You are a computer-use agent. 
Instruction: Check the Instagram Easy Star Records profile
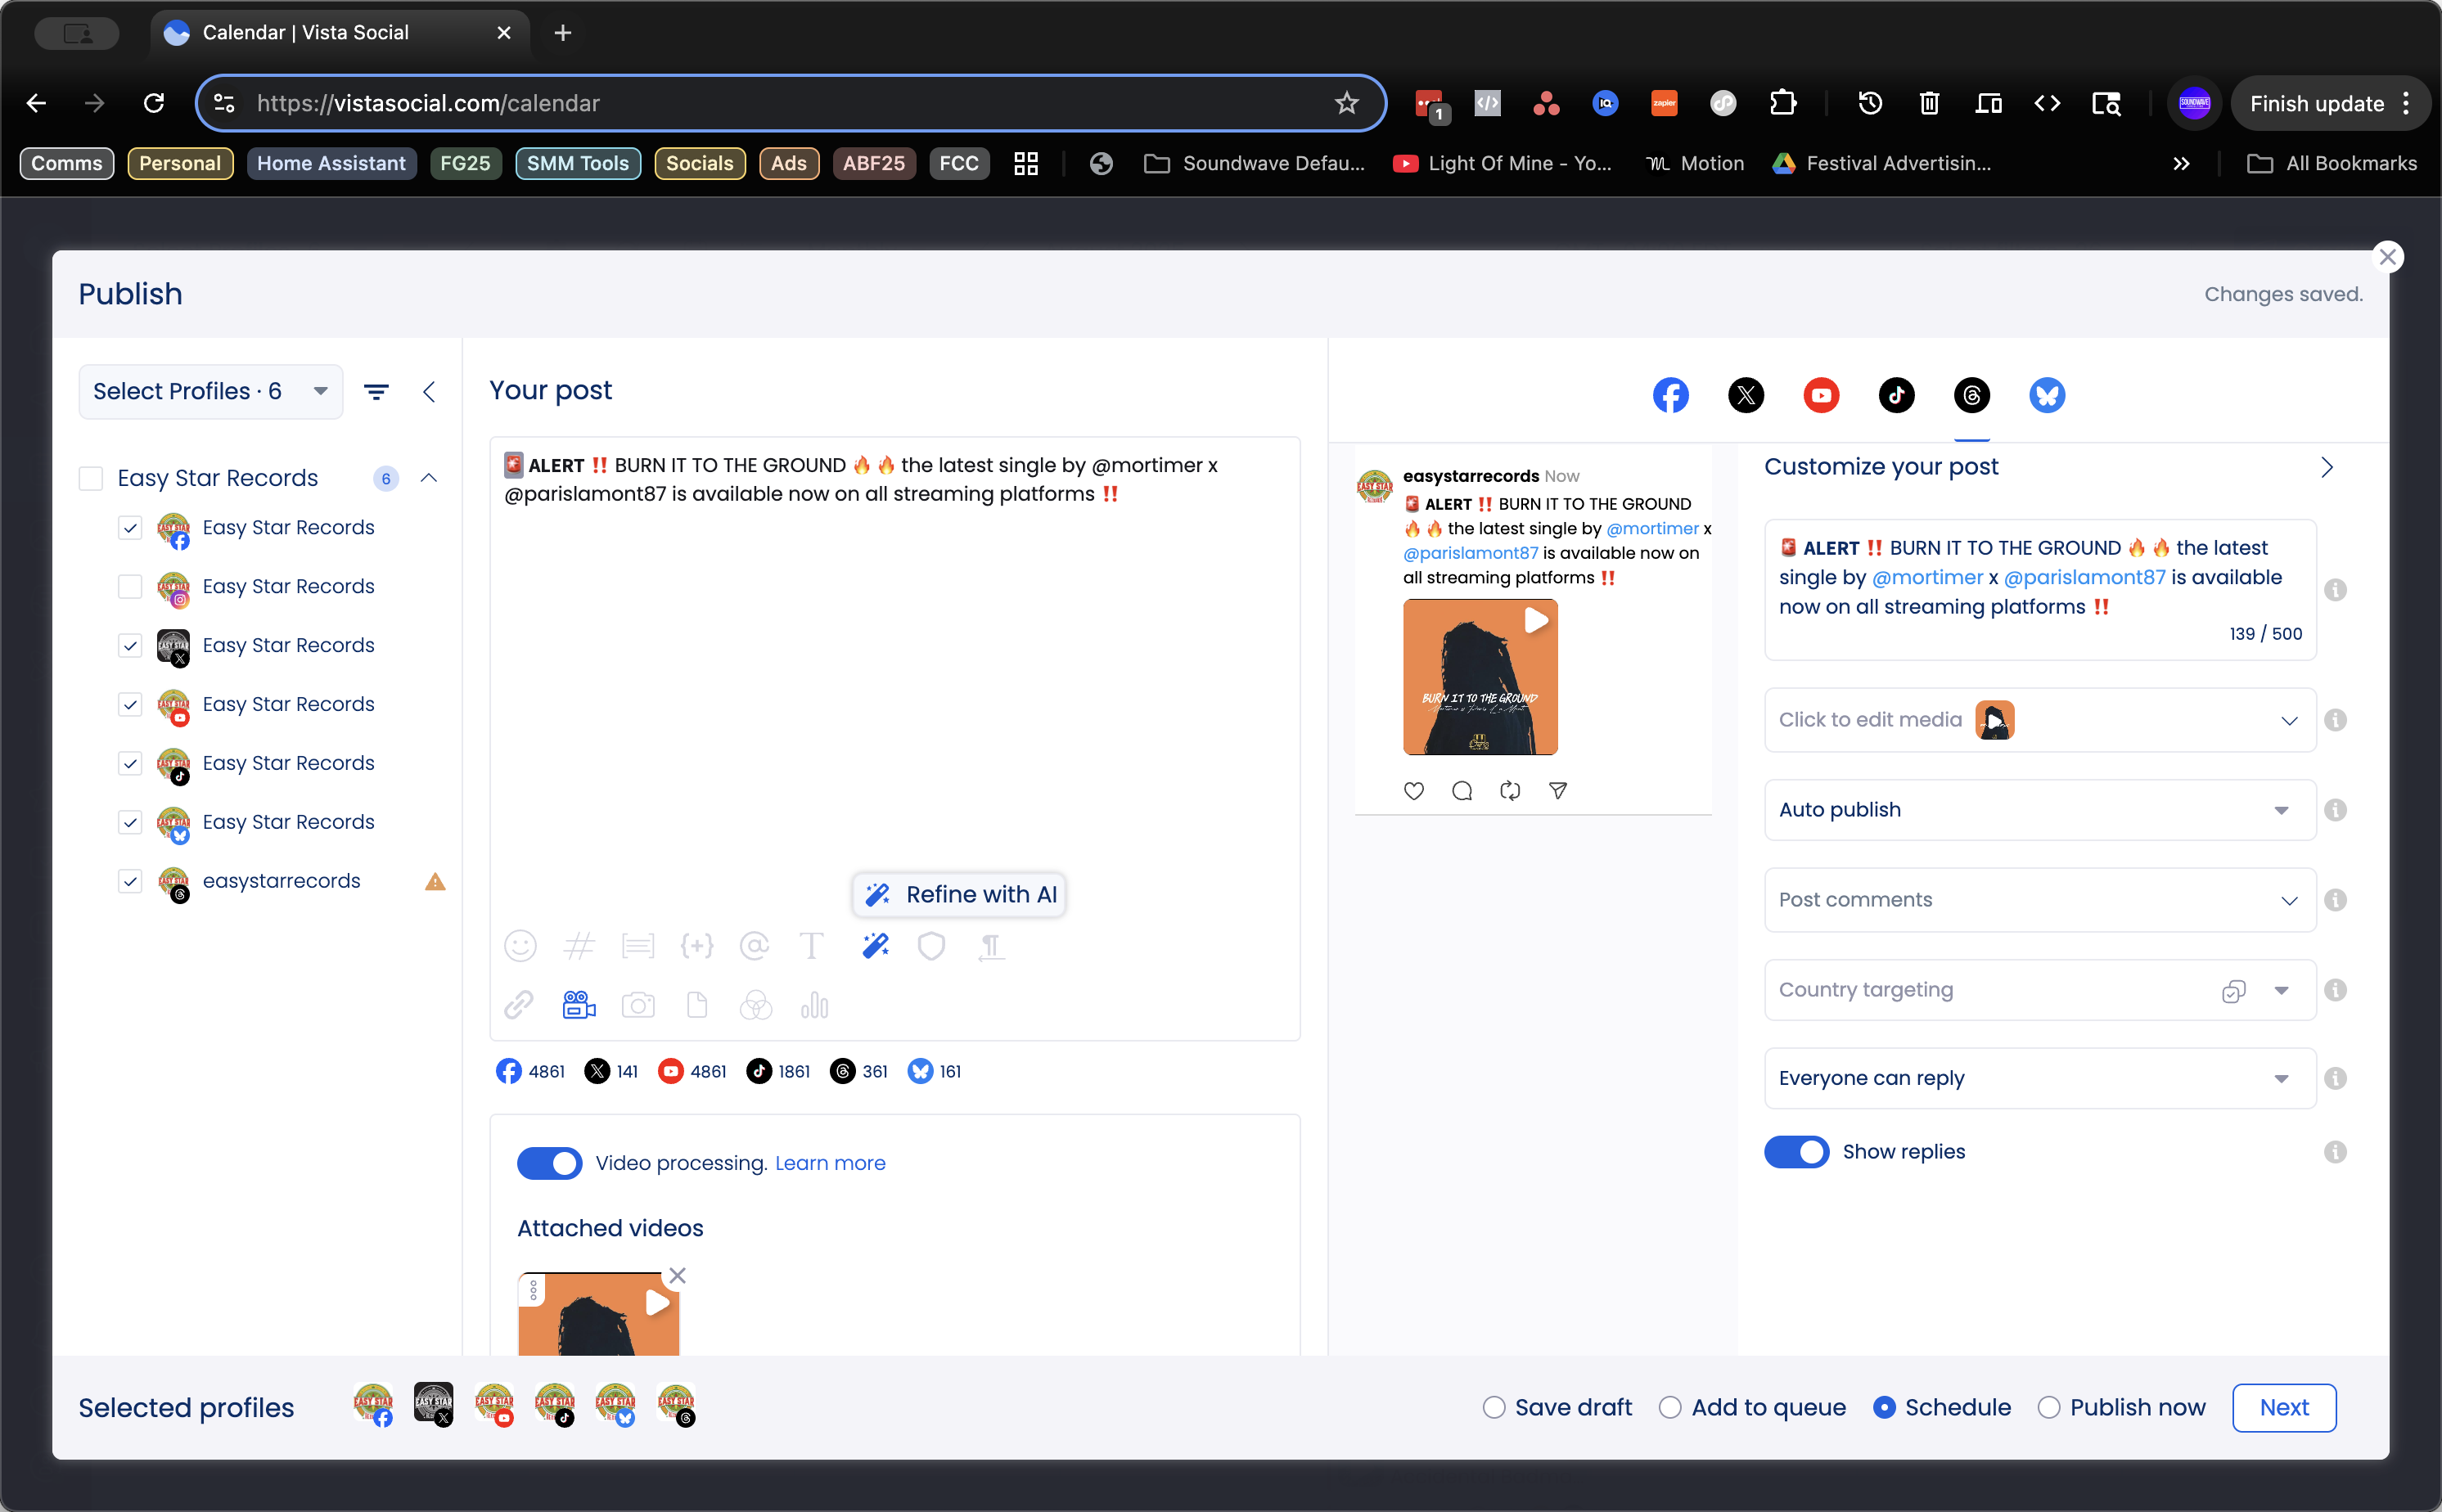click(x=130, y=587)
